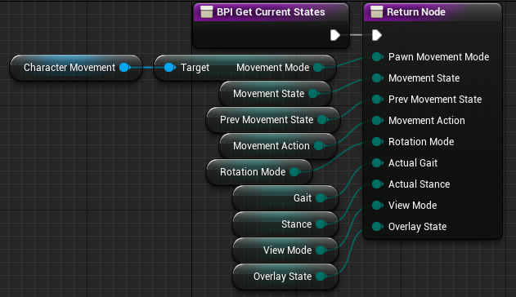Screen dimensions: 516x297
Task: Click the Gait variable output pin
Action: (x=321, y=198)
